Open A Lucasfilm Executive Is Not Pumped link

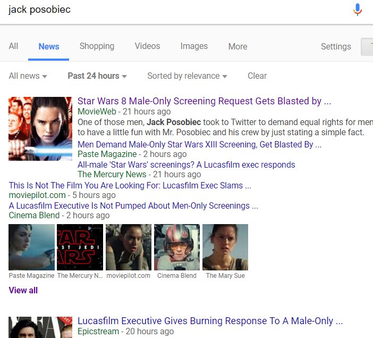[133, 205]
